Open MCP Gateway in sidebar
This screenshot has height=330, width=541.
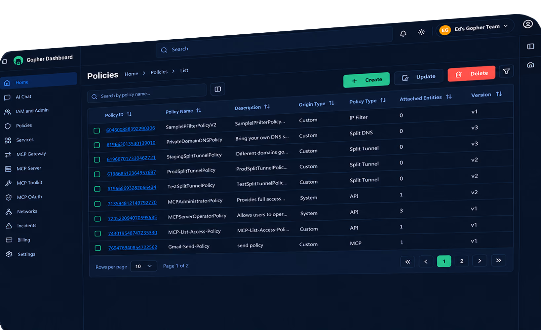(x=31, y=154)
